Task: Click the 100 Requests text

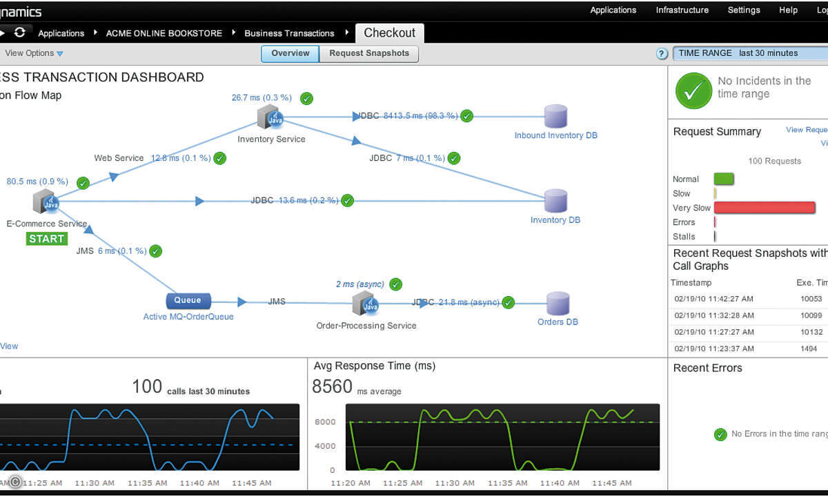Action: [775, 161]
